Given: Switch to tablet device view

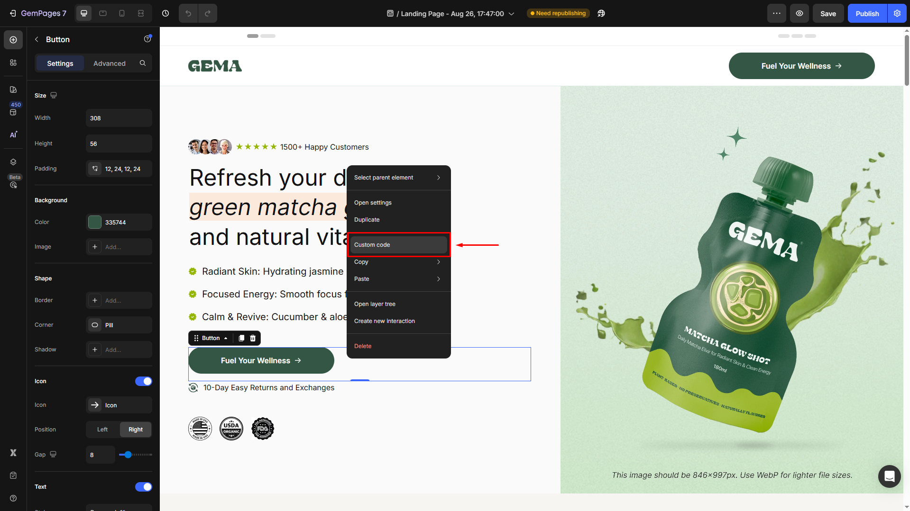Looking at the screenshot, I should point(103,13).
